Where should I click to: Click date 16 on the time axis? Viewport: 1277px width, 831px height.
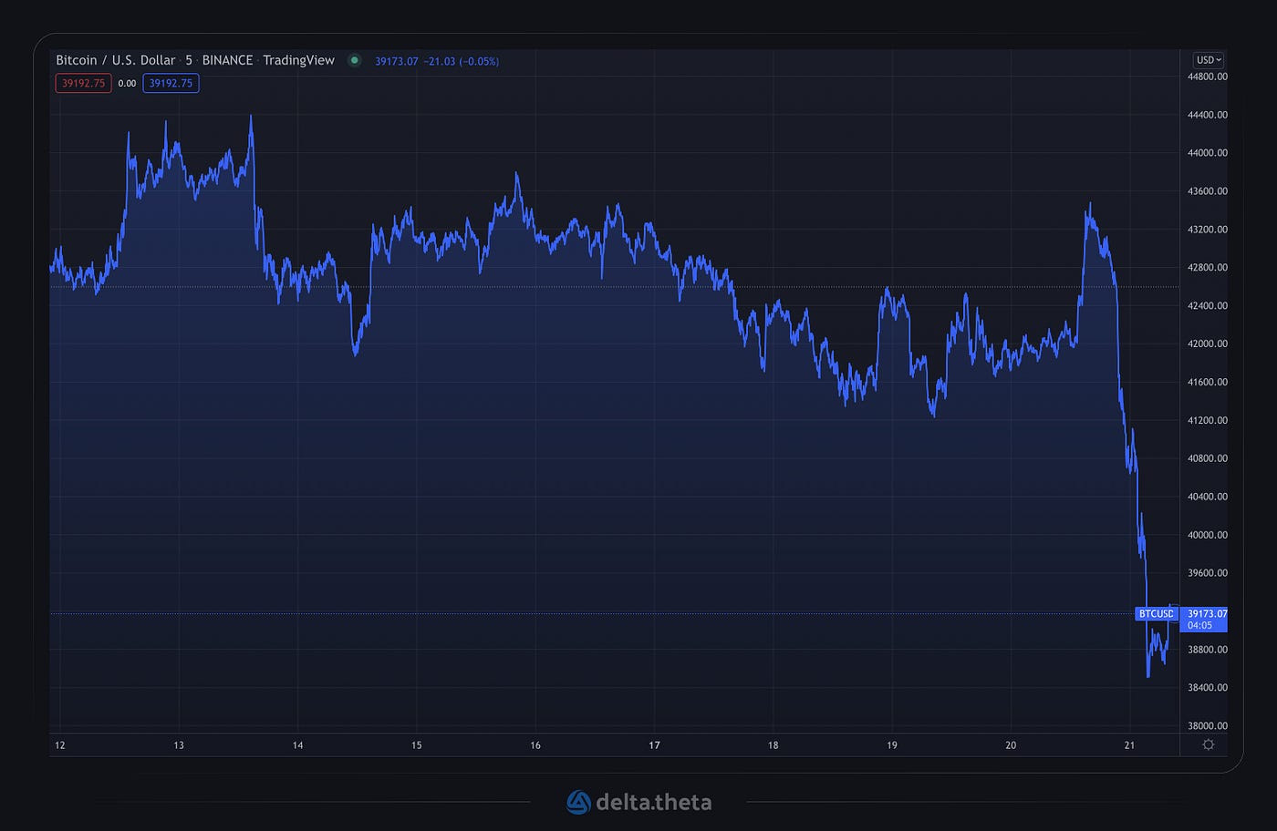pos(535,745)
